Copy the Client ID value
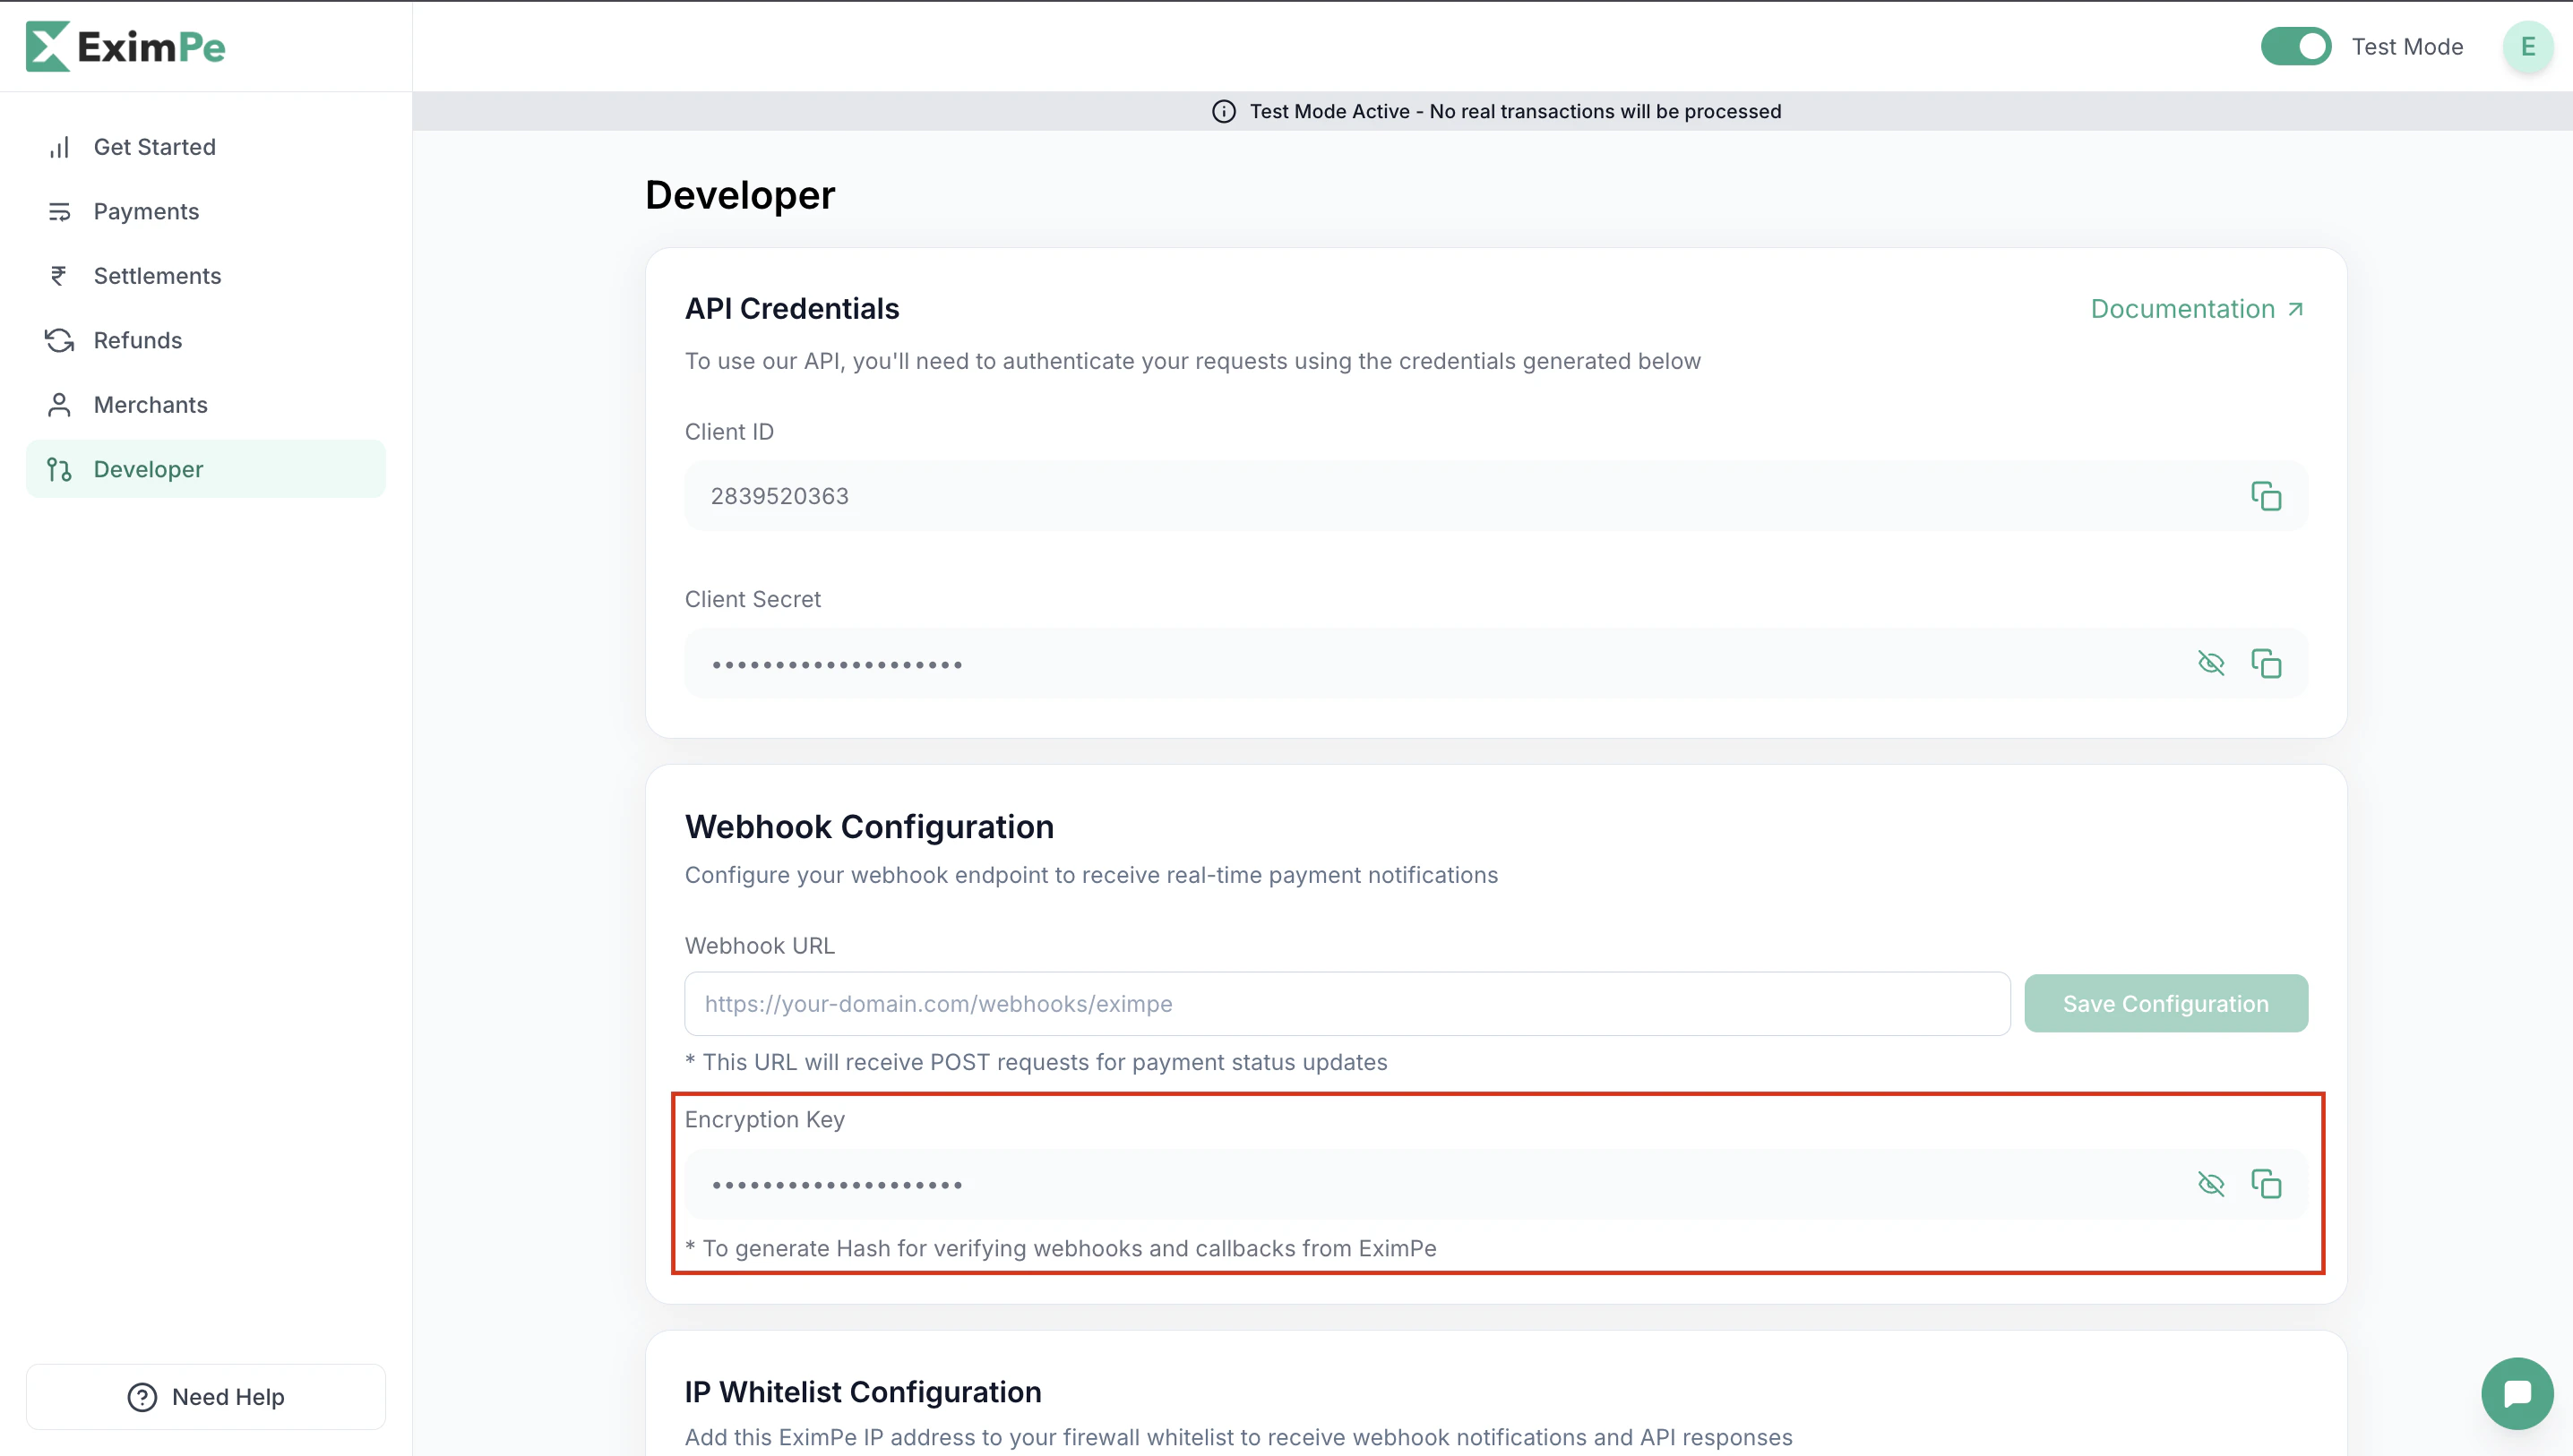The width and height of the screenshot is (2573, 1456). [x=2266, y=495]
